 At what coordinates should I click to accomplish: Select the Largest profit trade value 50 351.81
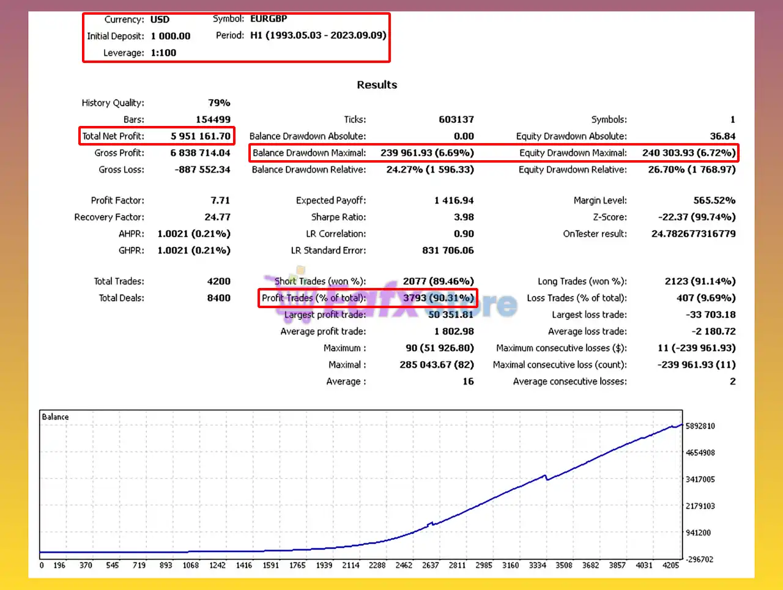[451, 315]
